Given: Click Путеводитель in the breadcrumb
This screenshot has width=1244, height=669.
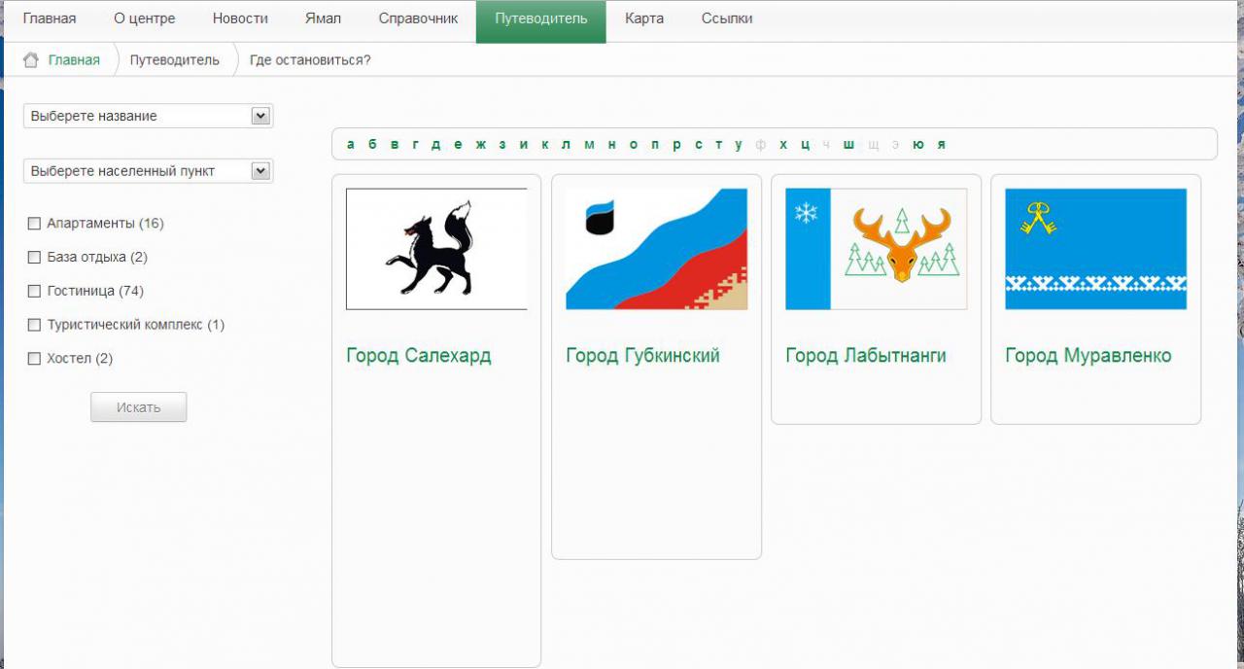Looking at the screenshot, I should click(x=175, y=60).
